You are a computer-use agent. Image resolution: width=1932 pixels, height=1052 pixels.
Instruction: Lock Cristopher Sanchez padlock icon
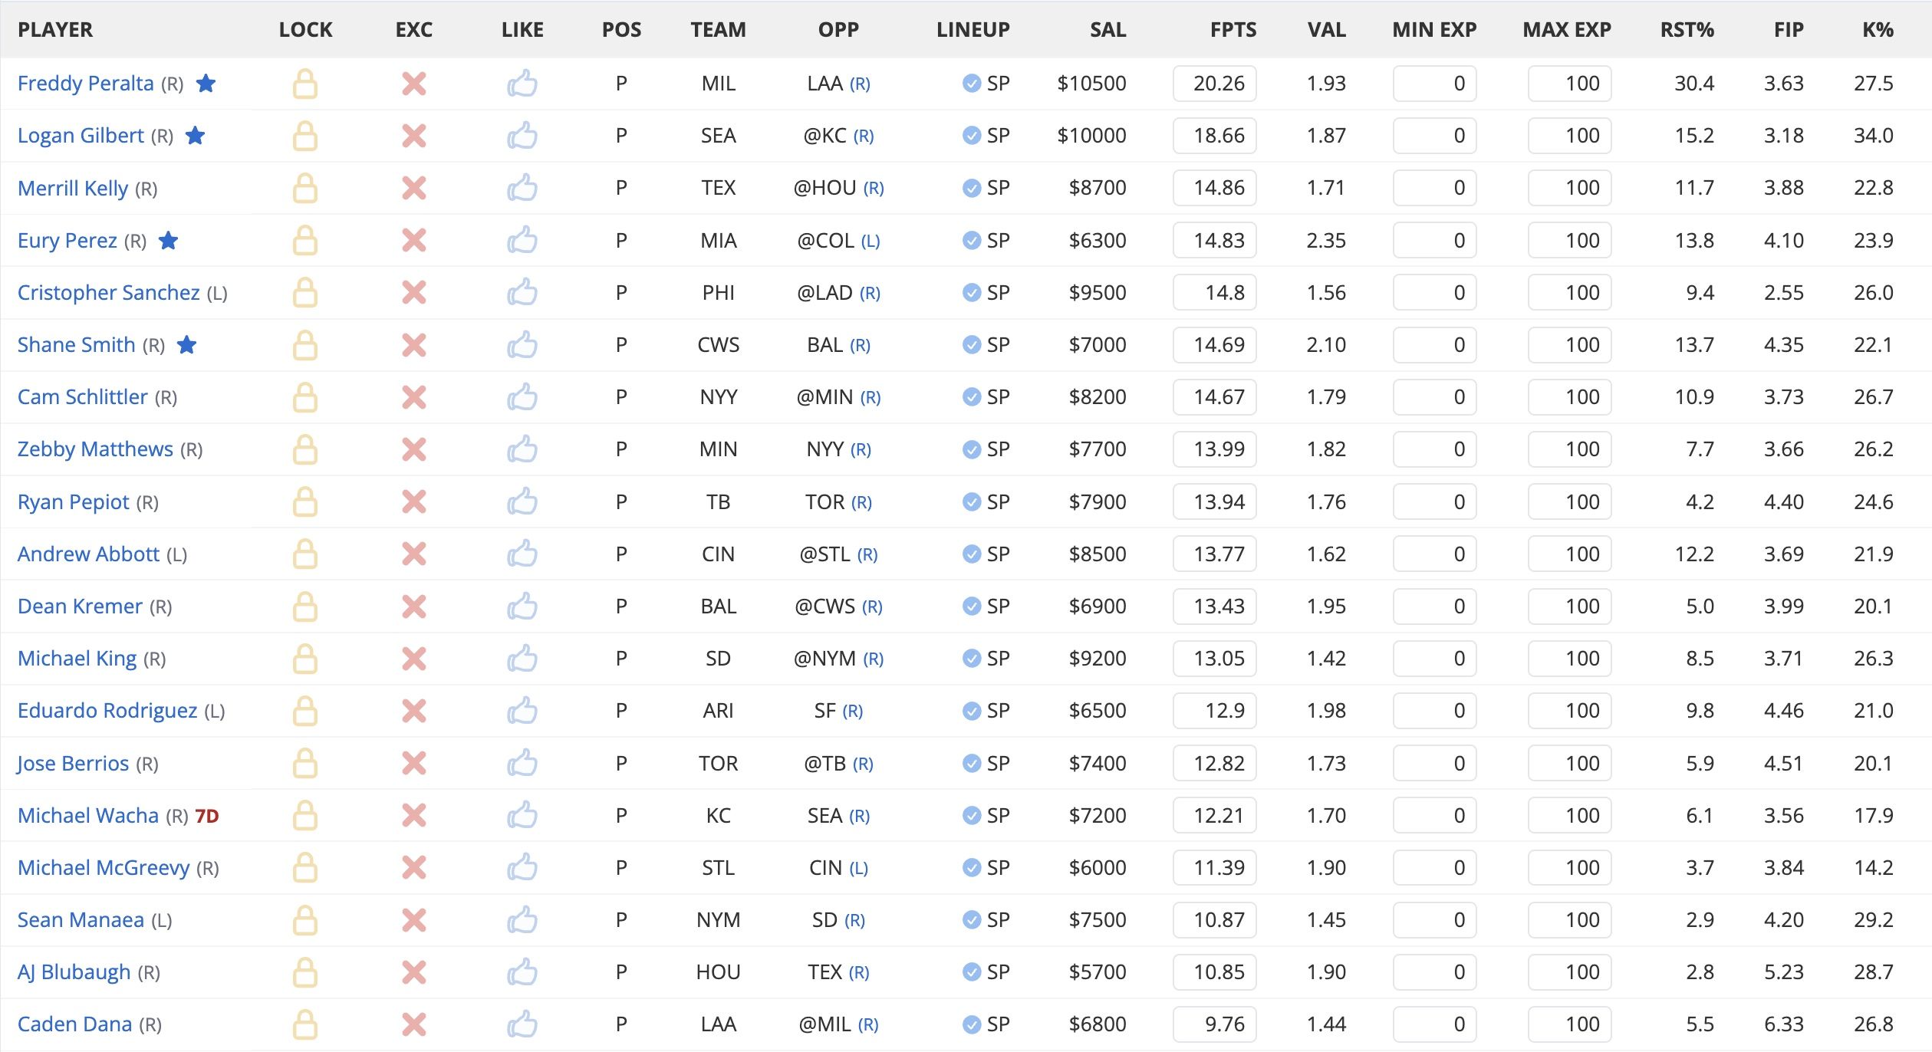pyautogui.click(x=304, y=293)
